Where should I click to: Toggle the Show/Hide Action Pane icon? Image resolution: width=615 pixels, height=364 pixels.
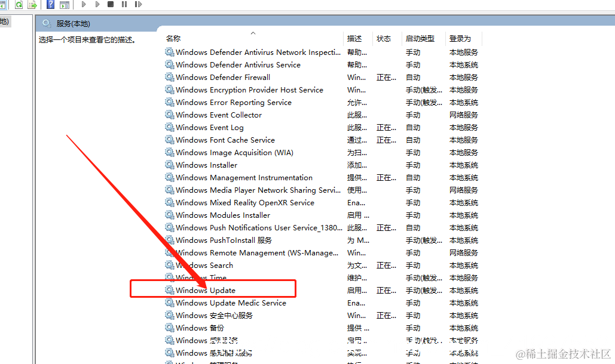[x=65, y=4]
